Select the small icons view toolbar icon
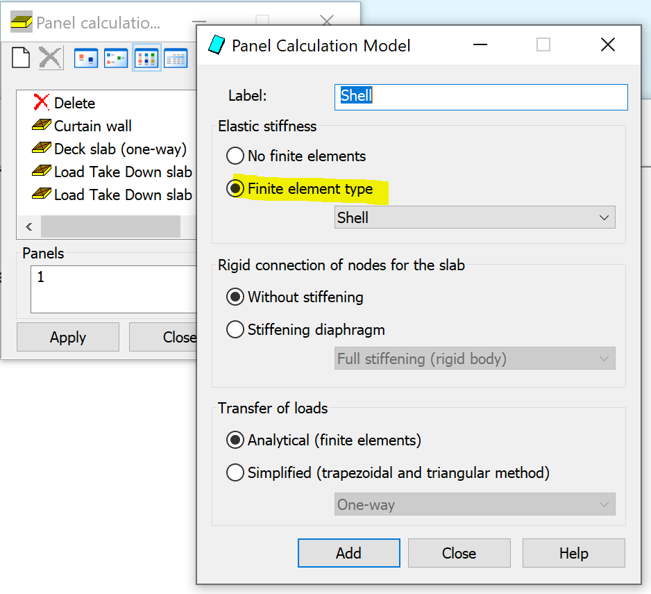 click(116, 58)
